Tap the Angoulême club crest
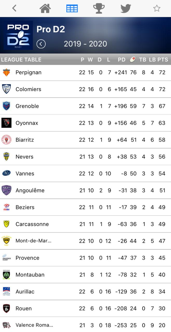This screenshot has height=332, width=171. 6,190
